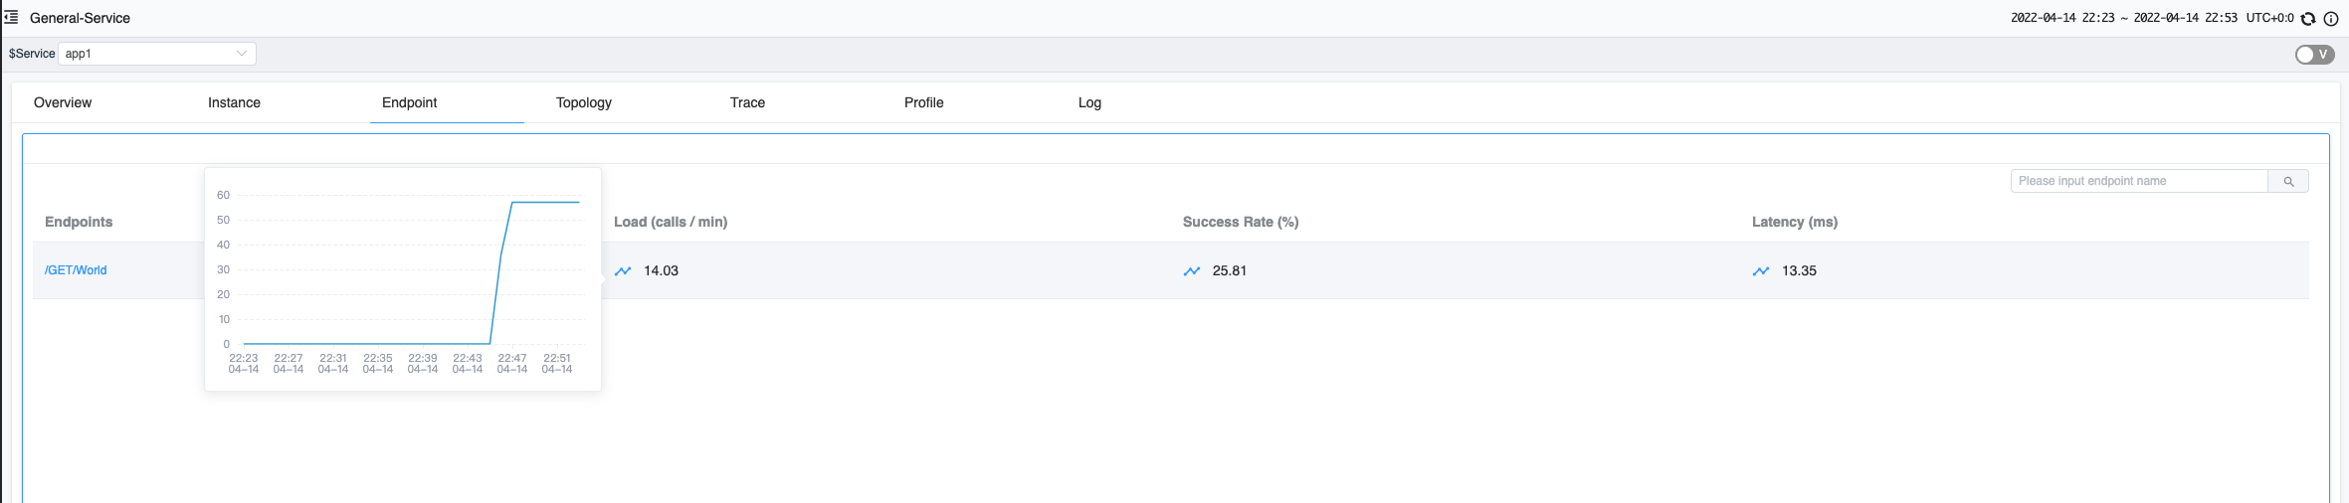
Task: Switch to the Overview tab
Action: pos(63,102)
